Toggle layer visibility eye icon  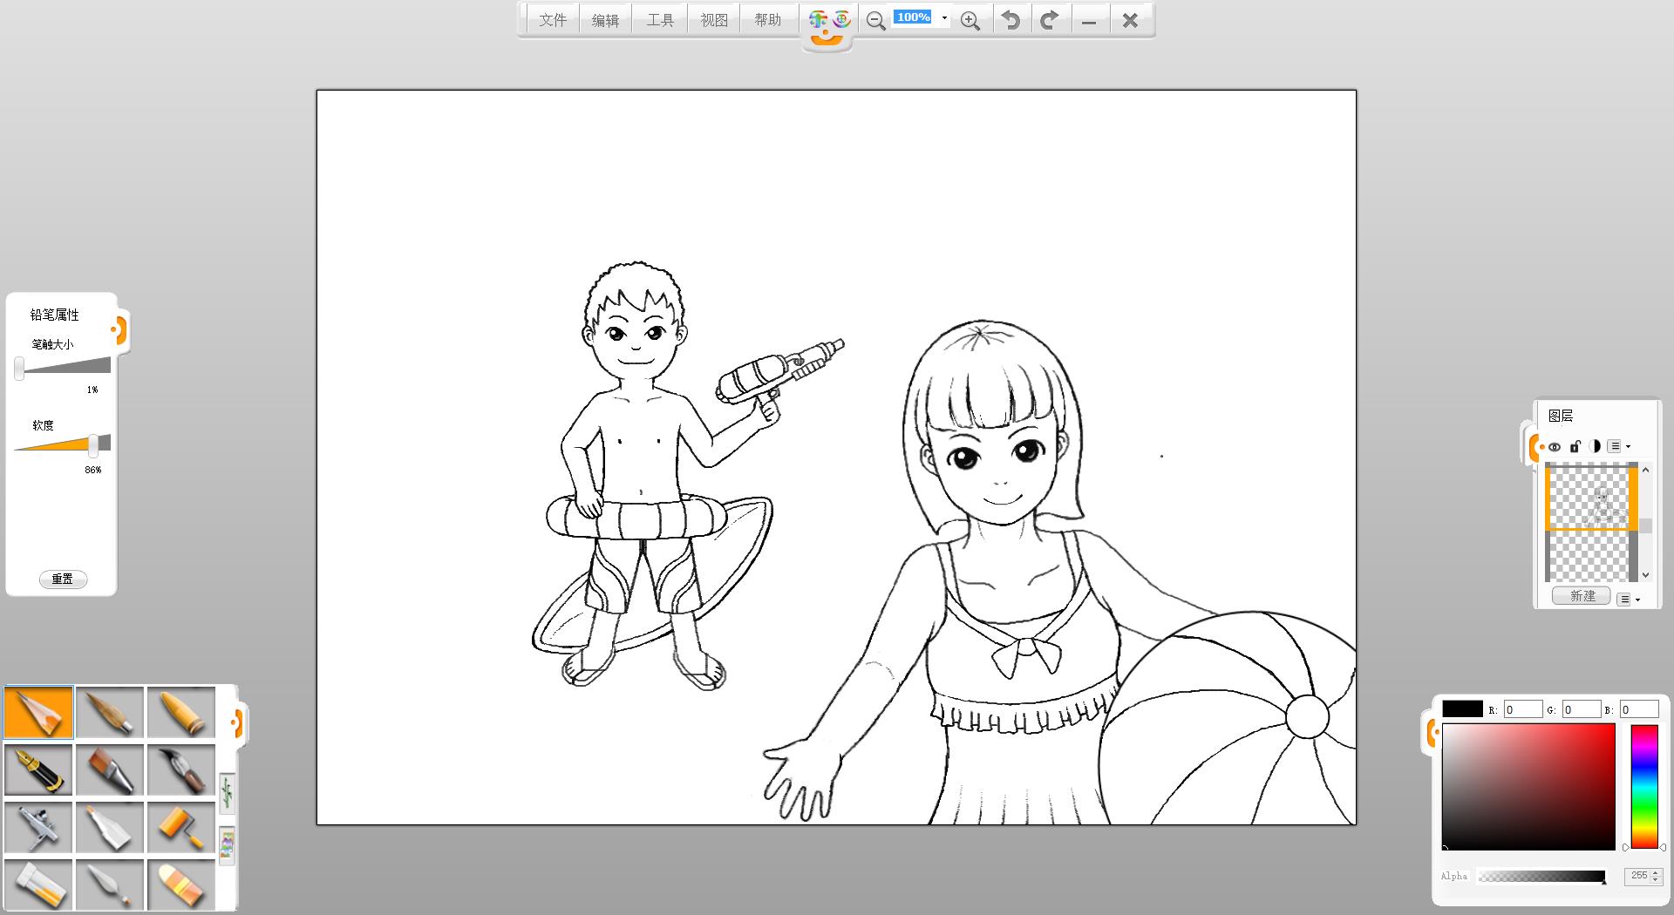[x=1555, y=447]
